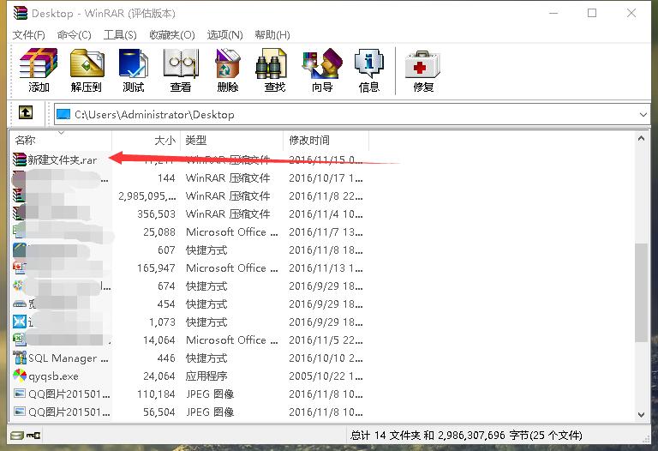Click the 新建文件夹.rar archive icon
The width and height of the screenshot is (658, 451).
[20, 159]
